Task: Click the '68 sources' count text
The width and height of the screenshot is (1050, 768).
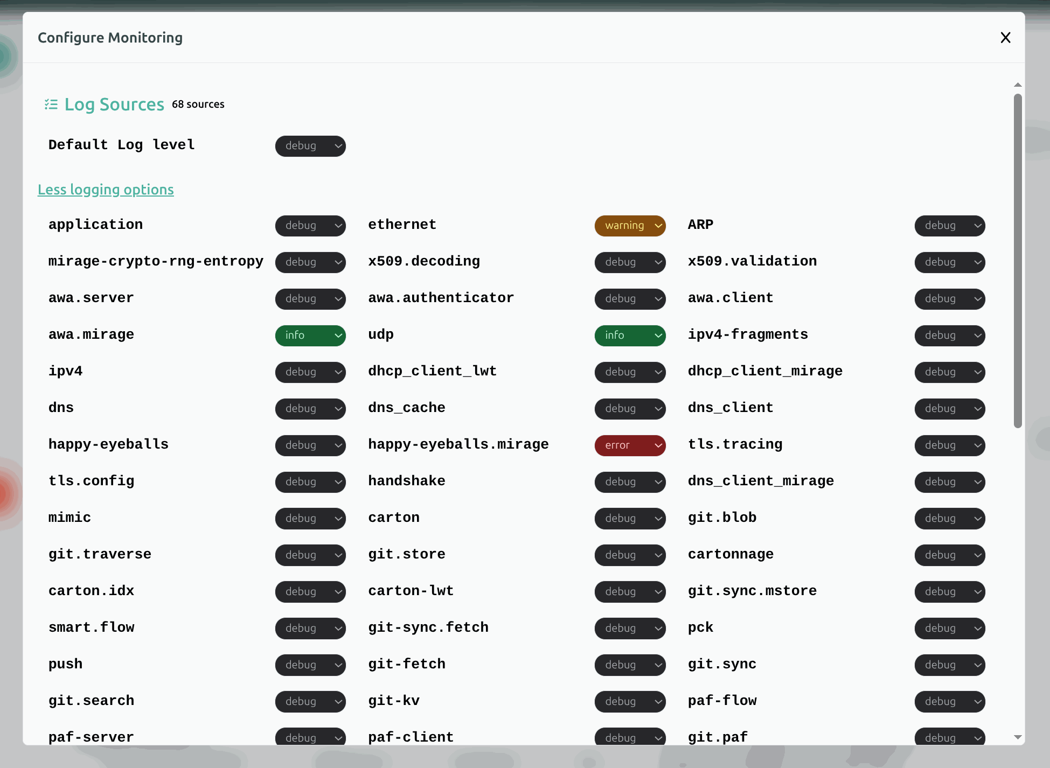Action: (x=198, y=104)
